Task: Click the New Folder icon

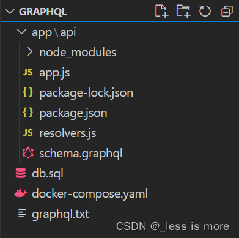Action: click(x=183, y=11)
